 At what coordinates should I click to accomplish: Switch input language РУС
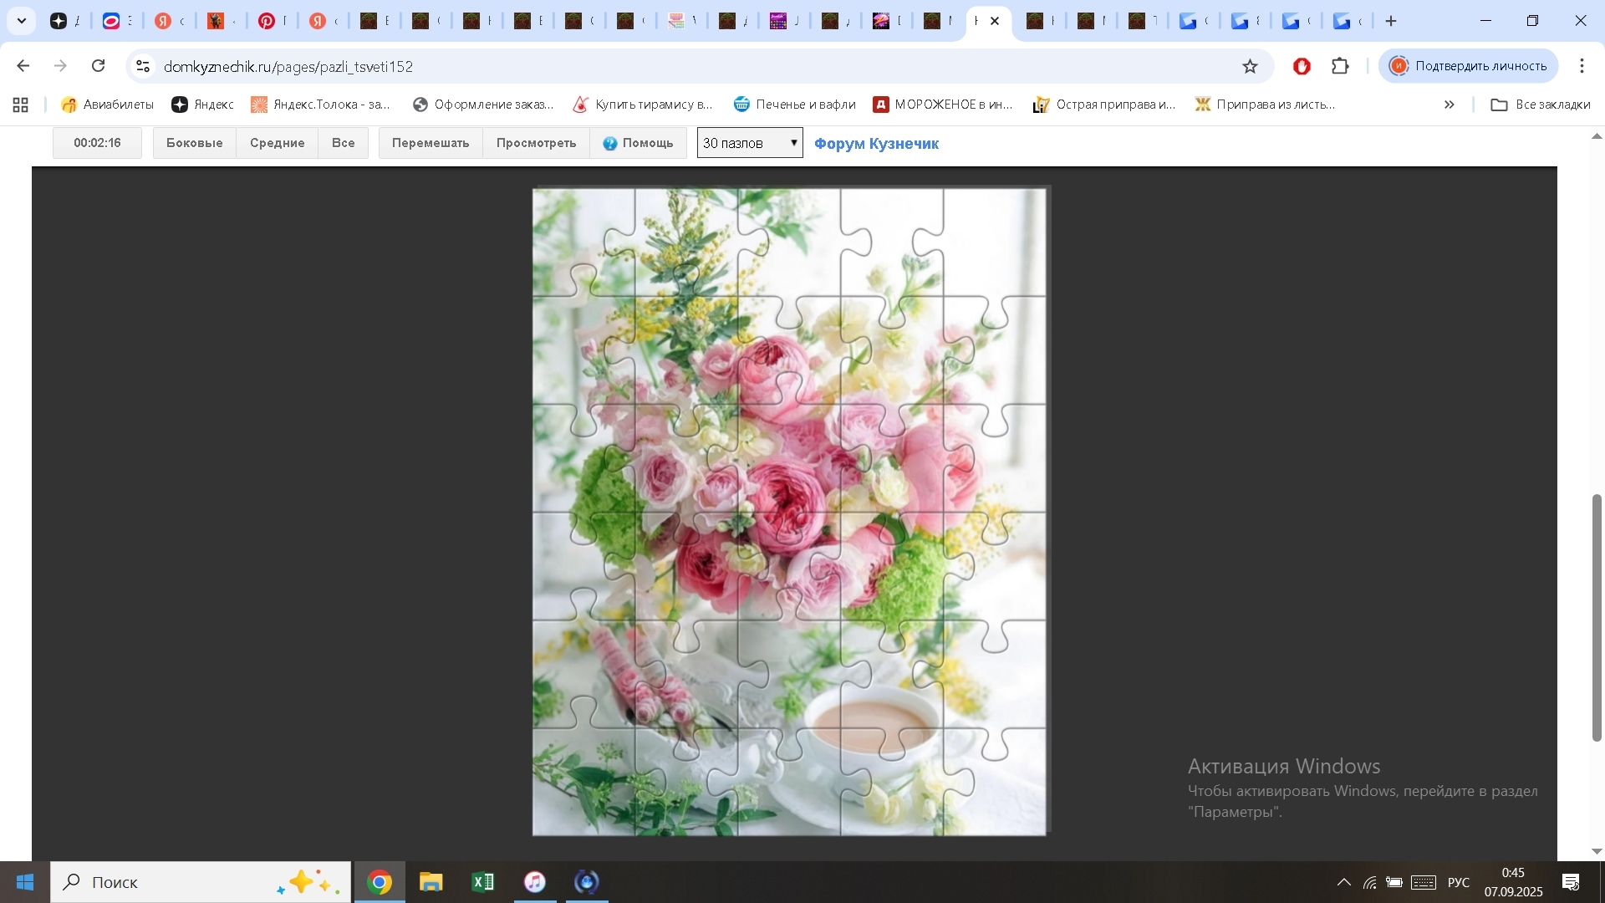coord(1459,882)
